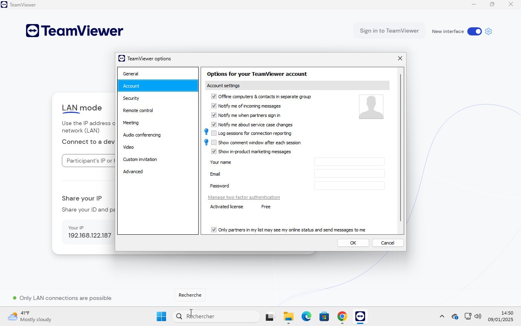Enable Log sessions for connection reporting

214,133
